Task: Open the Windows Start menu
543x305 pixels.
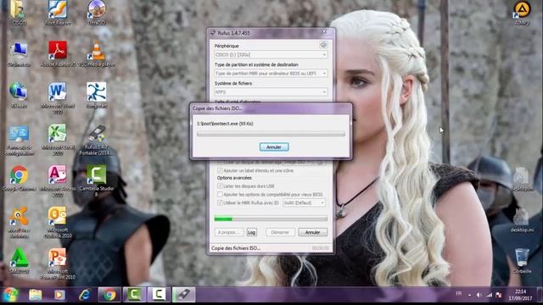Action: [10, 295]
